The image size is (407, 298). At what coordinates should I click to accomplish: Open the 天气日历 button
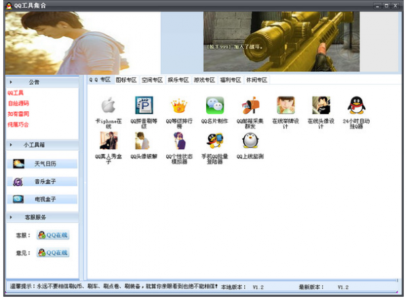[x=42, y=164]
